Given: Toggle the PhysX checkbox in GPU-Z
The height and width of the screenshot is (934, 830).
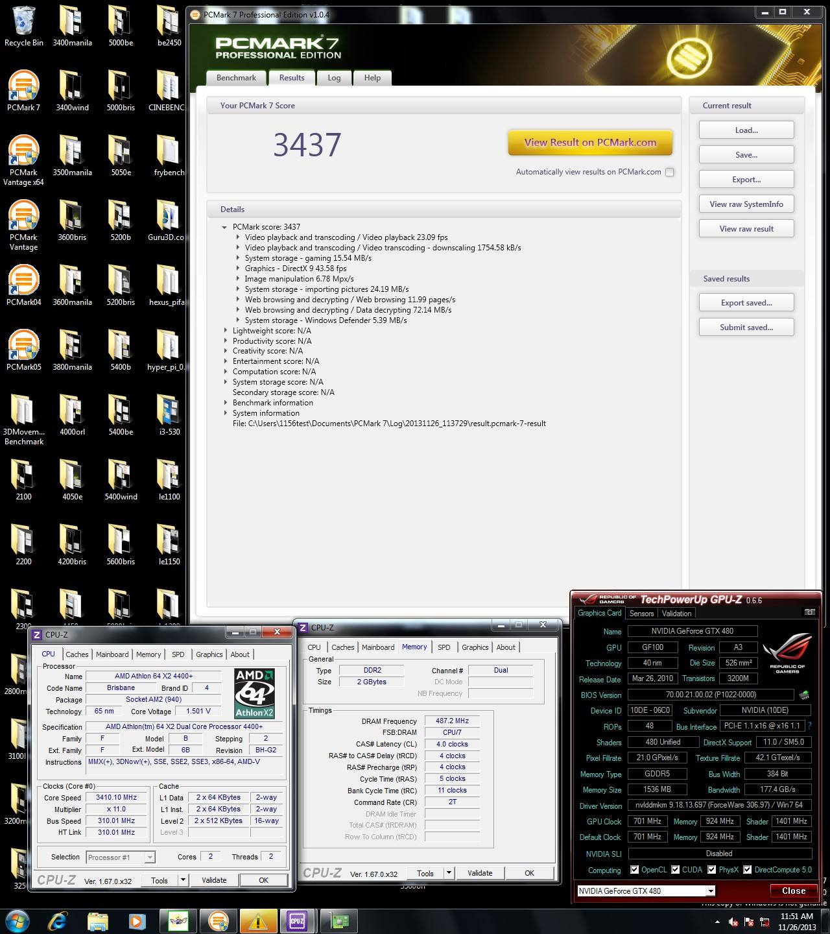Looking at the screenshot, I should 712,870.
